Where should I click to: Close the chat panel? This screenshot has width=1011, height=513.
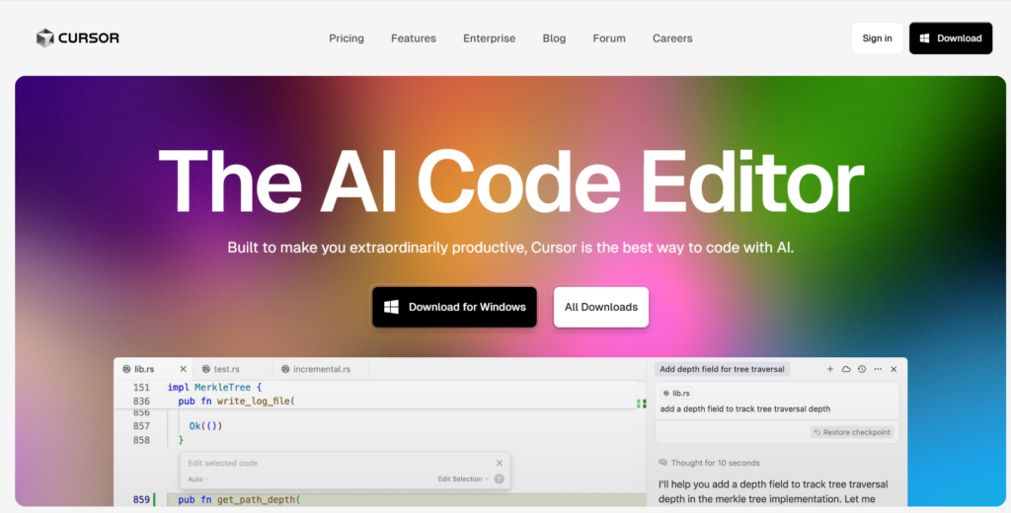[894, 369]
